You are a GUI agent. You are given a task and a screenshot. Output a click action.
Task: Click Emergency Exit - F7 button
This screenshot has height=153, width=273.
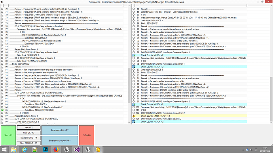pos(60,130)
